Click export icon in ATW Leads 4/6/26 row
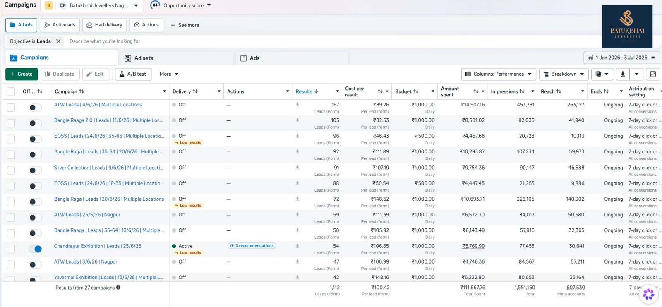 pos(297,105)
